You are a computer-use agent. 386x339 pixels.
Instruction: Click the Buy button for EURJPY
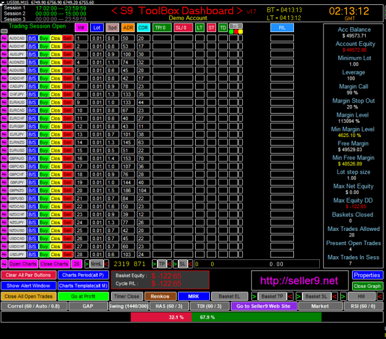click(44, 134)
